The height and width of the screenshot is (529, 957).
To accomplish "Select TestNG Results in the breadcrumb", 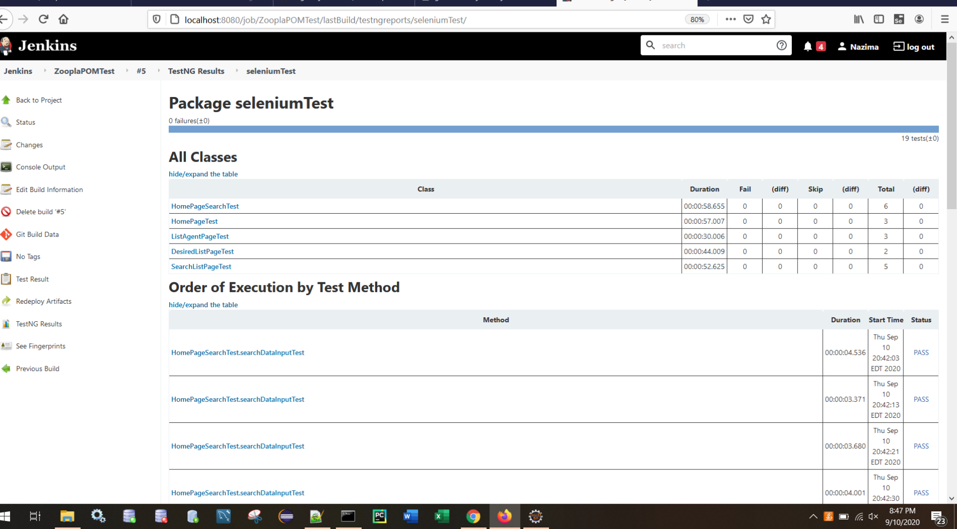I will tap(196, 71).
